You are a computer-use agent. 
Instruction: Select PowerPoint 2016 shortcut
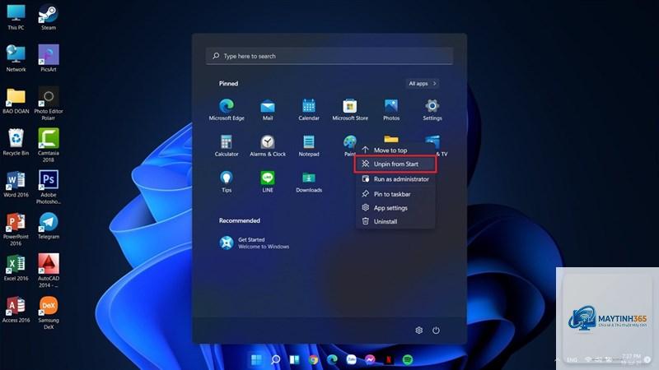click(x=16, y=229)
